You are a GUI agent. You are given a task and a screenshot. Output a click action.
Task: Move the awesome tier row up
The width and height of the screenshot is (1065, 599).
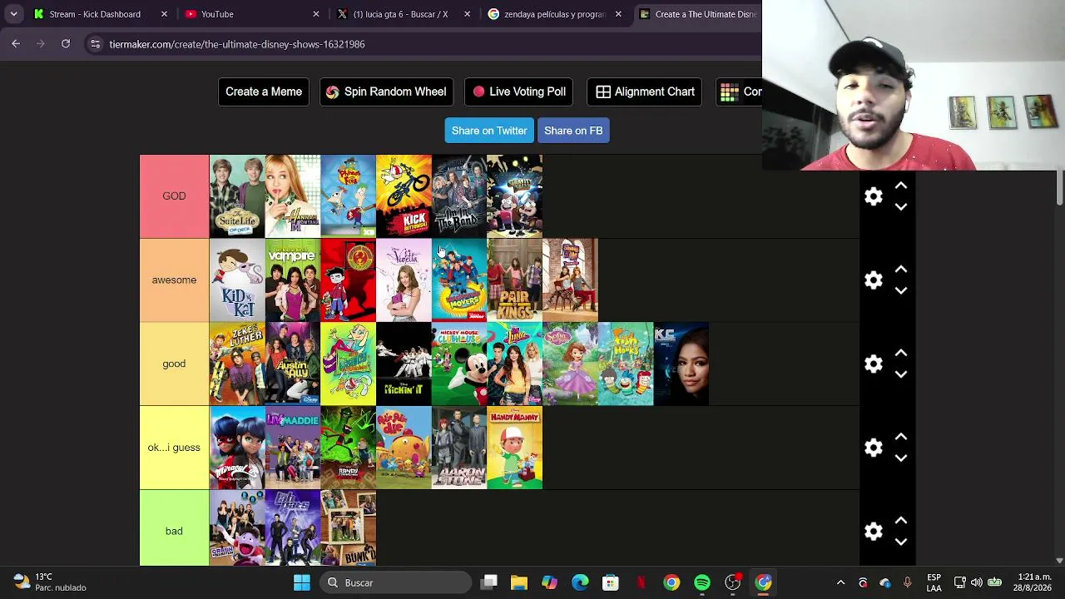click(901, 270)
